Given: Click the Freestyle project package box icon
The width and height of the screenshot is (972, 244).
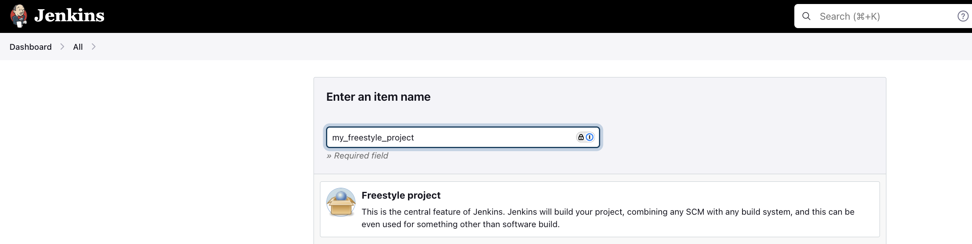Looking at the screenshot, I should (340, 202).
